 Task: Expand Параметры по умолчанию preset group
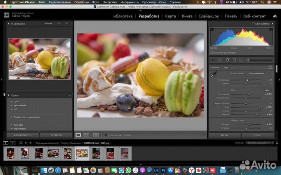tap(12, 117)
